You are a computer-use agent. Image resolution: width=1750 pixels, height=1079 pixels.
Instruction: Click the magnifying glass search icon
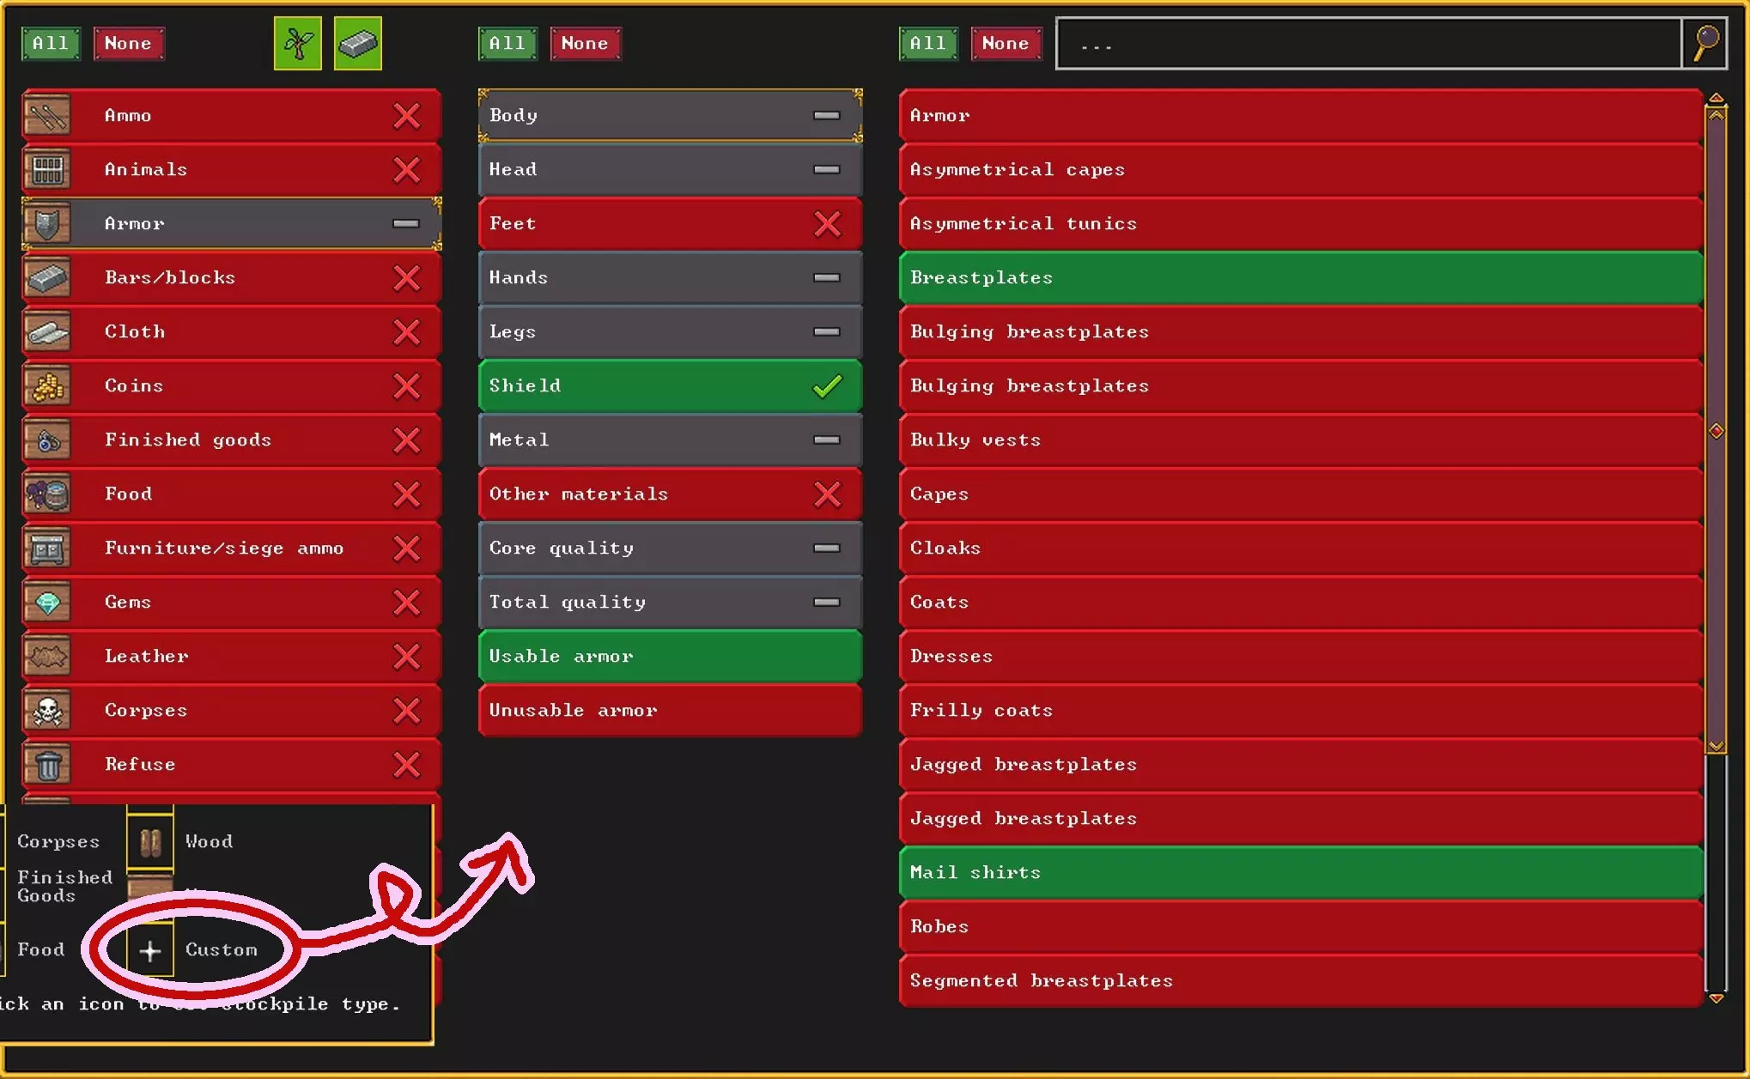(1705, 43)
